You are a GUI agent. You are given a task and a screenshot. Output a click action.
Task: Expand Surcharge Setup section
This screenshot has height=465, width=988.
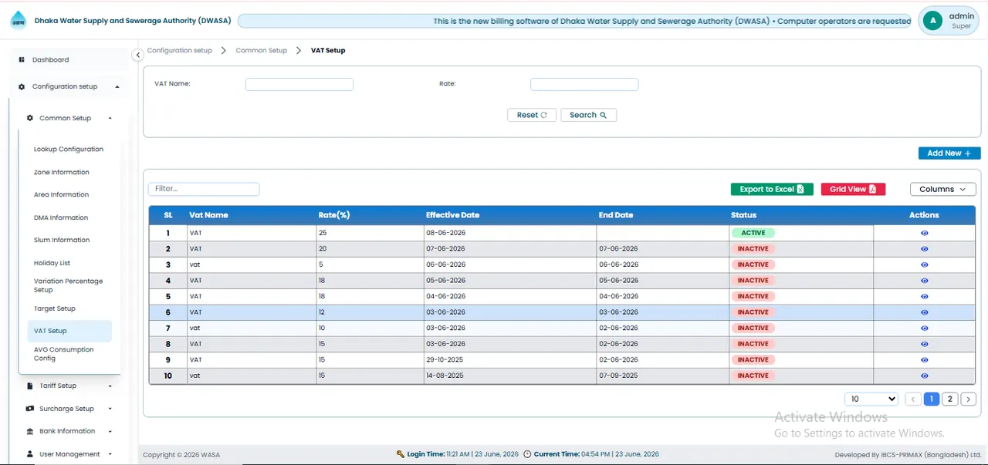click(x=69, y=409)
